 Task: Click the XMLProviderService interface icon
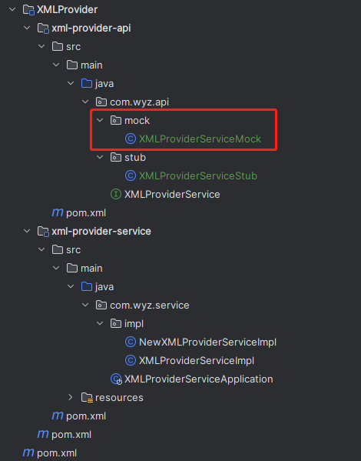pyautogui.click(x=116, y=194)
